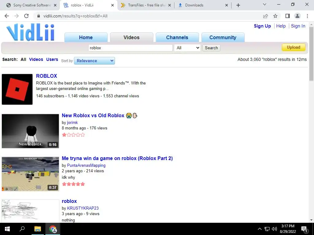
Task: Open New Roblox vs Old Roblox video
Action: [100, 115]
